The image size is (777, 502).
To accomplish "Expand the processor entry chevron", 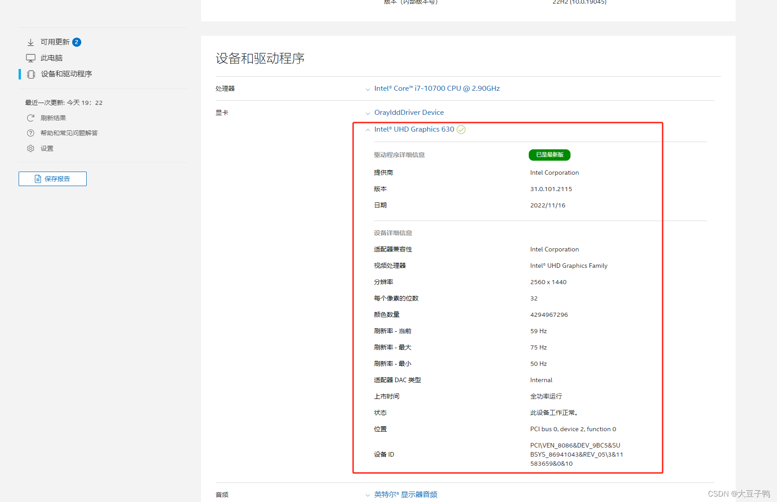I will [368, 89].
